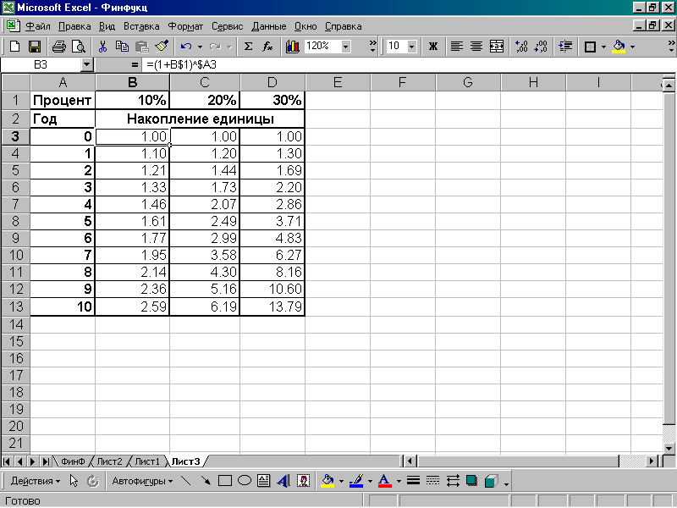Open the Файл menu
The image size is (677, 508).
(x=38, y=26)
